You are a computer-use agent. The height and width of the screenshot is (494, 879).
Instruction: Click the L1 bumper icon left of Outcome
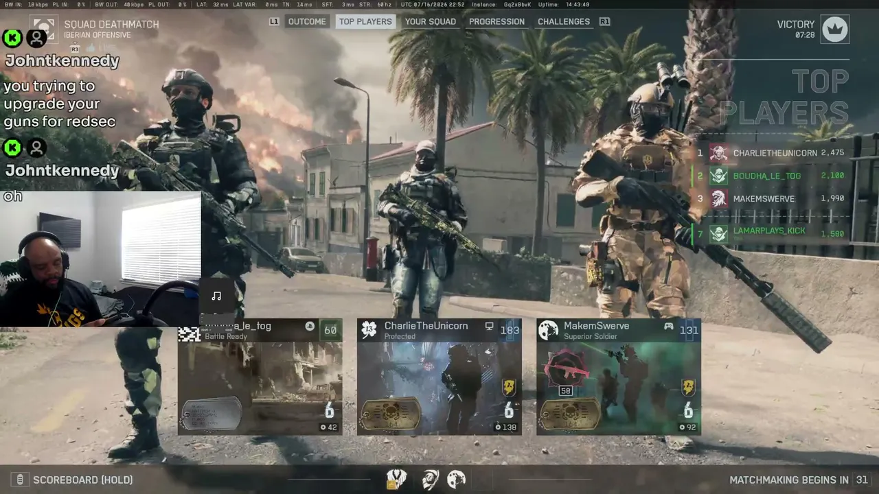pyautogui.click(x=274, y=21)
